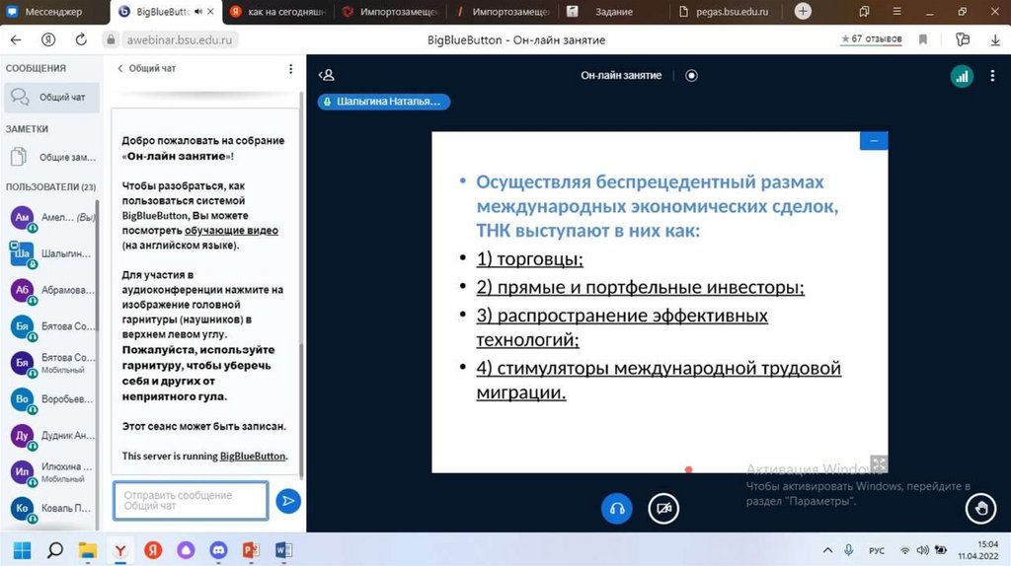
Task: Open Discord from taskbar
Action: tap(218, 550)
